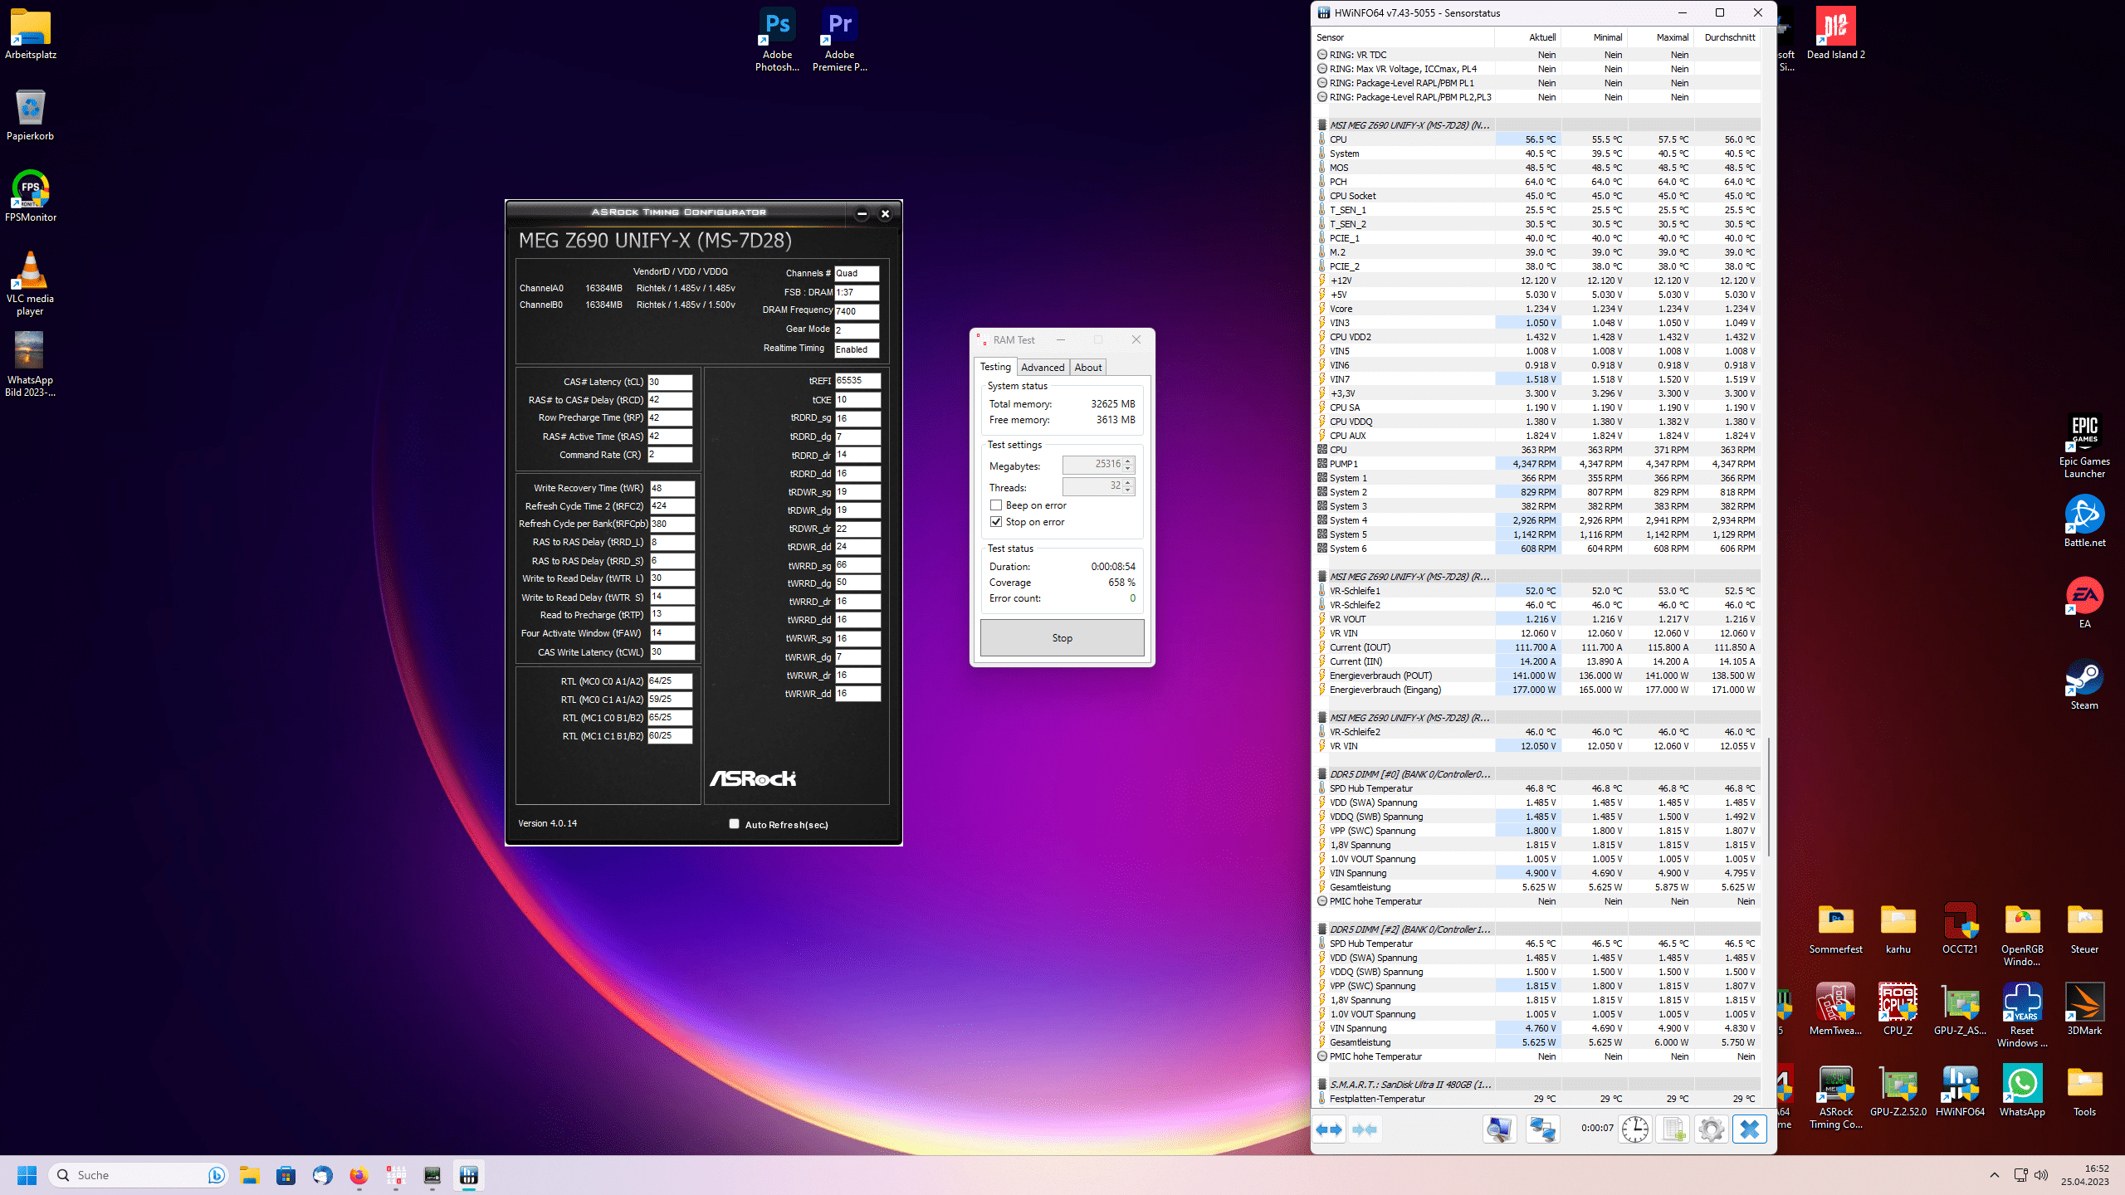Select EA desktop icon

2084,603
